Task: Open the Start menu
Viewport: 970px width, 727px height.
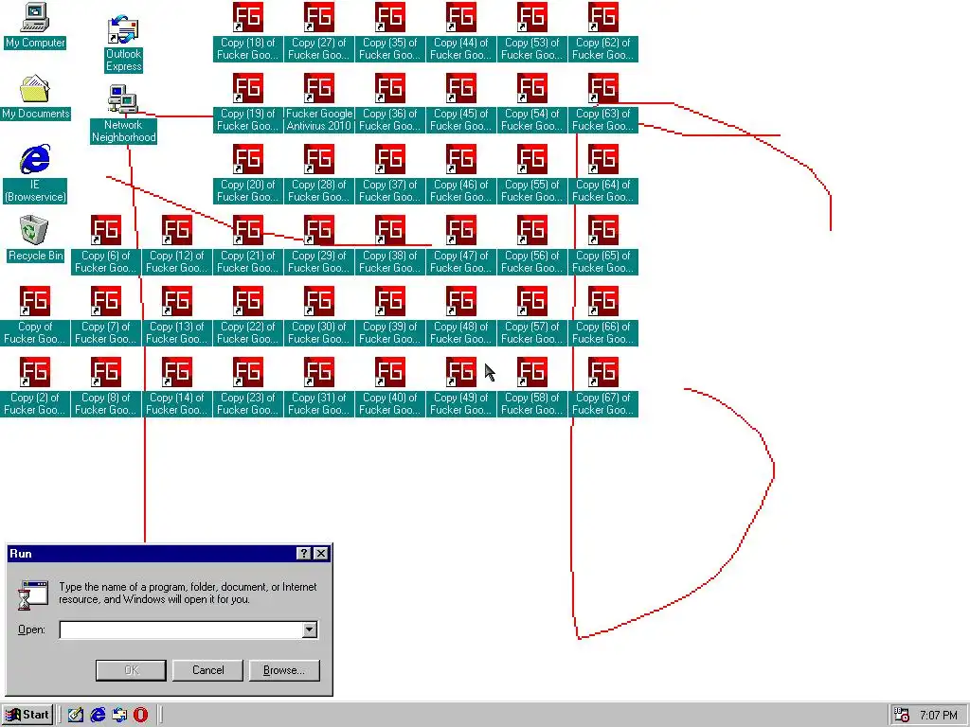Action: coord(27,716)
